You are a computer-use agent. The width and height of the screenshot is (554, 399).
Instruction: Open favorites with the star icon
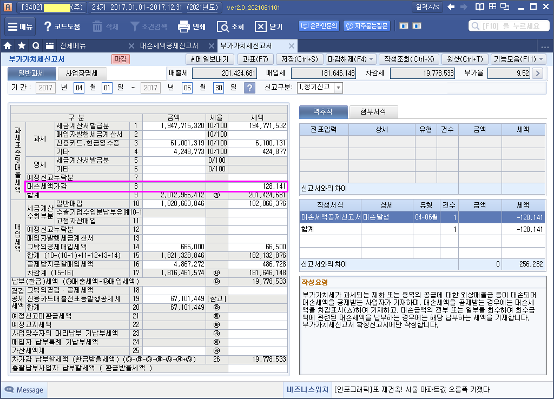pos(22,46)
